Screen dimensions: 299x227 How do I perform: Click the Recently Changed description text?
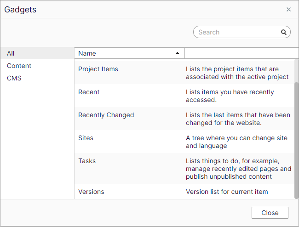238,119
